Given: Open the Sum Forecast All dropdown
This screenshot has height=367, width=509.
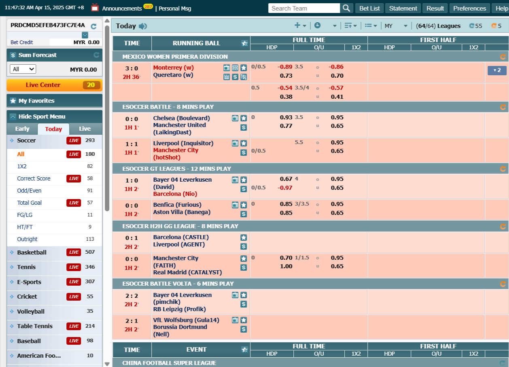Looking at the screenshot, I should [x=23, y=69].
